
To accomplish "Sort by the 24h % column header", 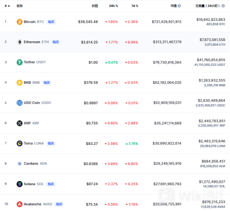I will coord(113,6).
